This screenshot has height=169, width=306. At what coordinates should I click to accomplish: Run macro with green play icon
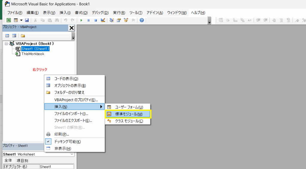point(81,20)
